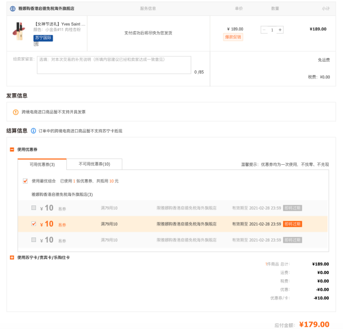Open the YSL lipstick product thumbnail
This screenshot has width=343, height=329.
[x=19, y=31]
